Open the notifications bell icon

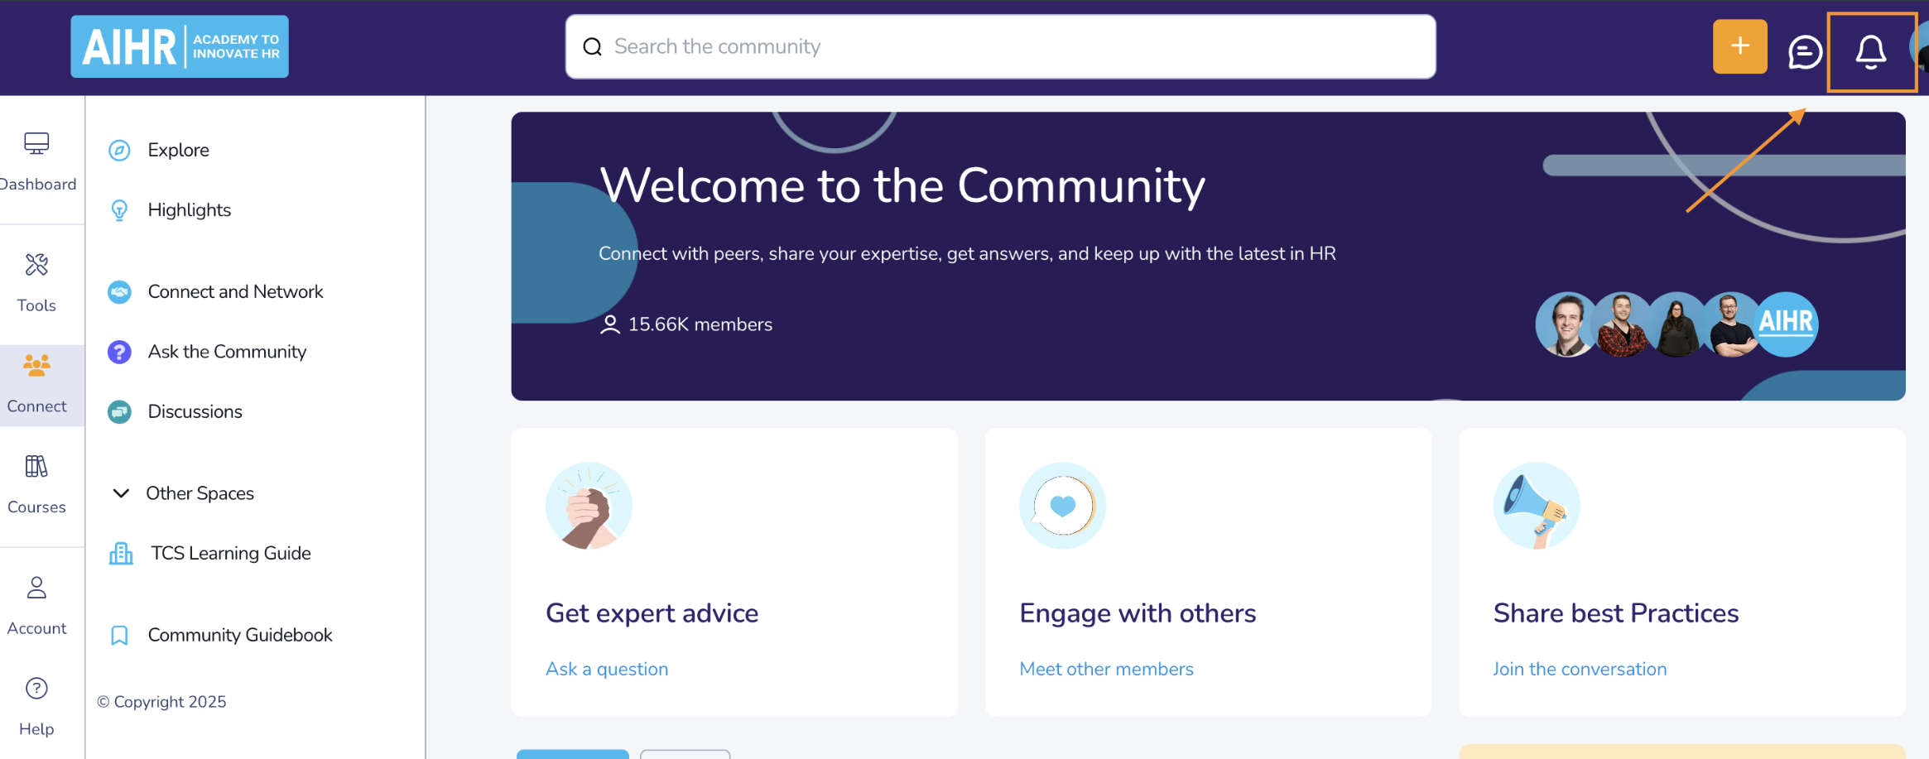pos(1870,51)
